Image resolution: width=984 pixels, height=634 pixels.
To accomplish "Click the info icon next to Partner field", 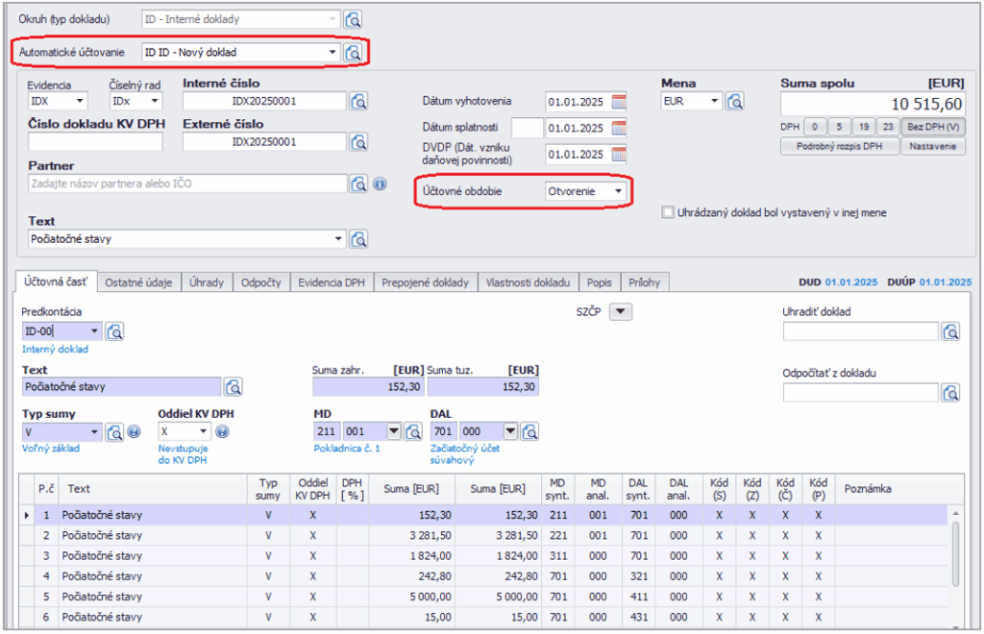I will click(380, 183).
